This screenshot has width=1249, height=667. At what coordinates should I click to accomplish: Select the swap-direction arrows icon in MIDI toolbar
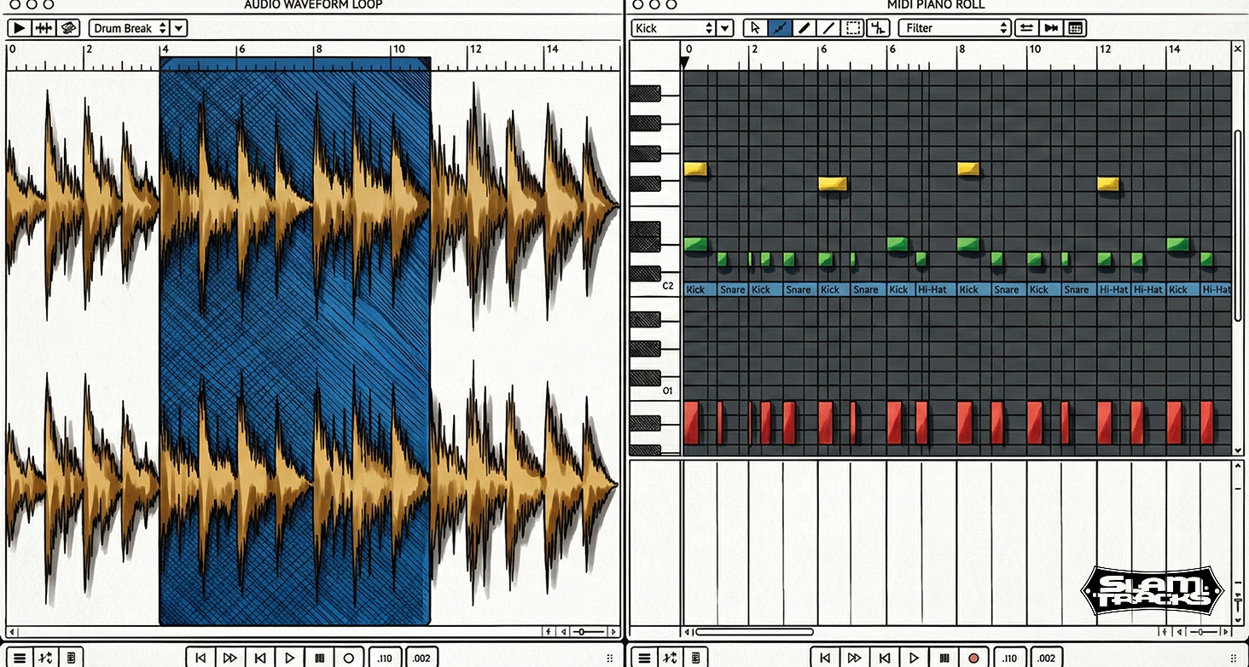pyautogui.click(x=1025, y=28)
